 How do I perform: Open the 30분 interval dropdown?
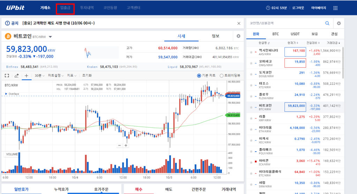[x=39, y=75]
